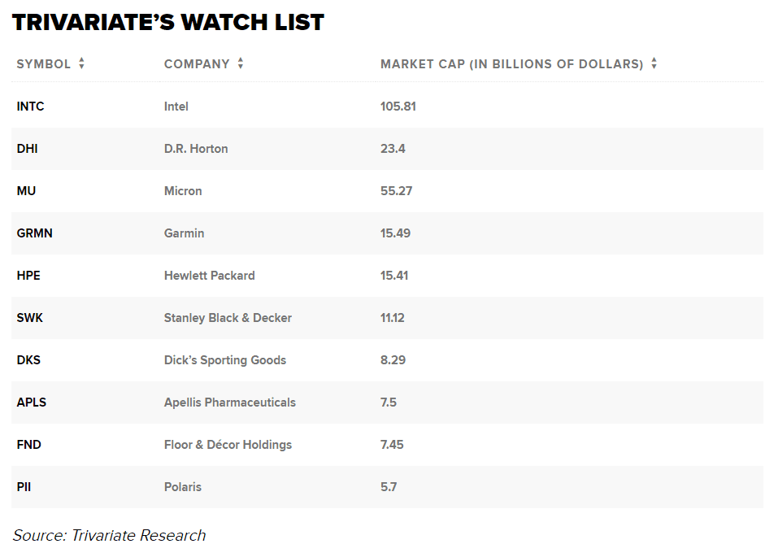
Task: Click the GRMN ticker symbol
Action: [x=35, y=233]
